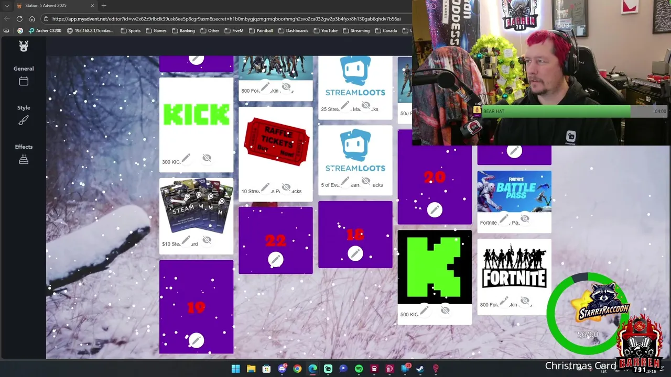Expand the FiveM bookmarks folder
671x377 pixels.
(x=234, y=31)
